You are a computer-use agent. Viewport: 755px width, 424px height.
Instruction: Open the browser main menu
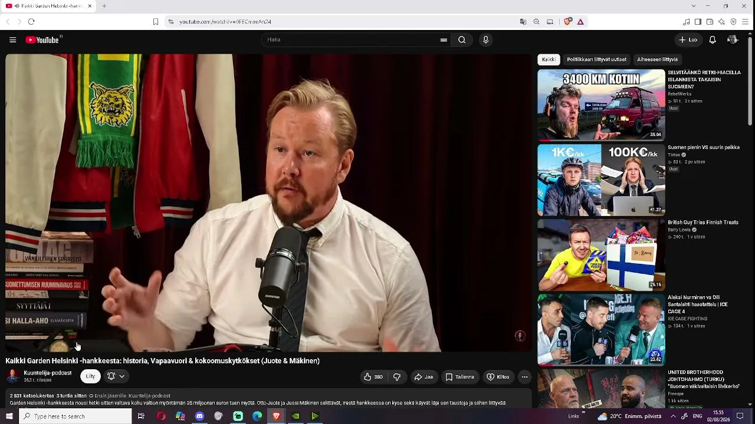coord(746,22)
